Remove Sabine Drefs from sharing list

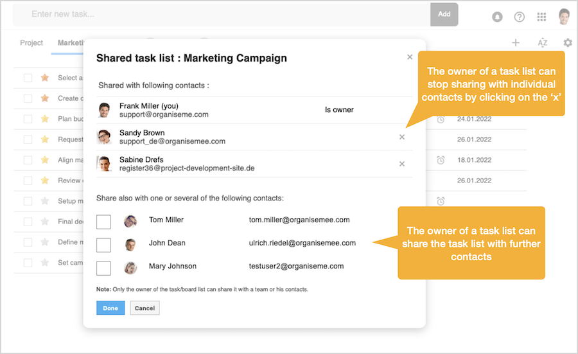click(402, 164)
